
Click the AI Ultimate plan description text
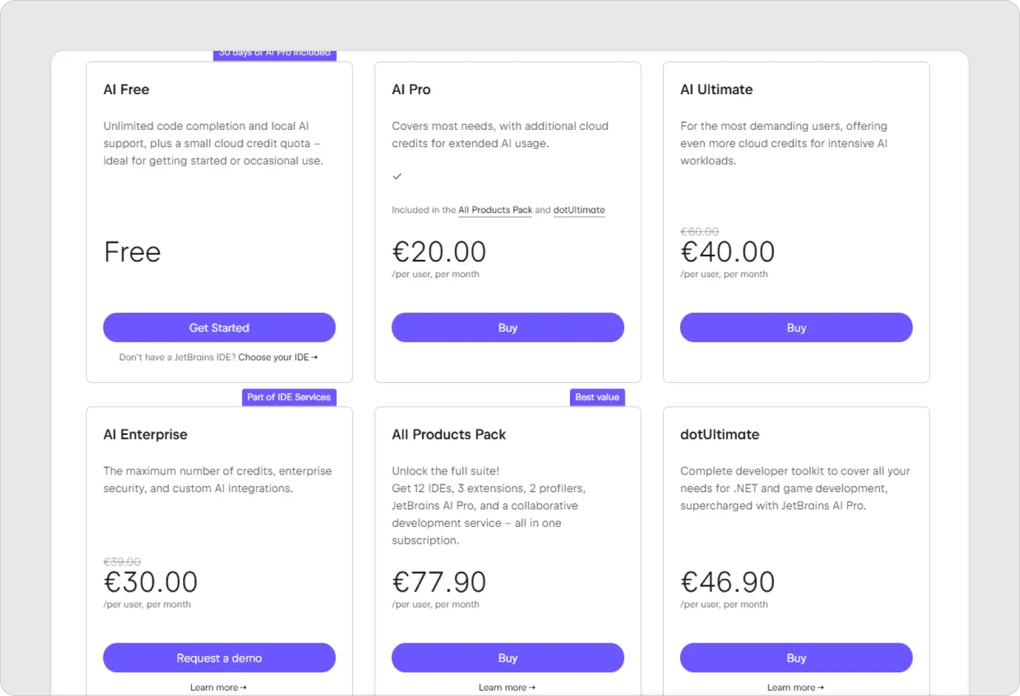coord(784,143)
